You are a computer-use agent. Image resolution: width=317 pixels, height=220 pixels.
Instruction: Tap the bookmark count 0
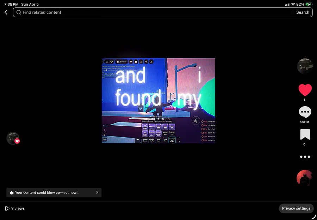[304, 144]
